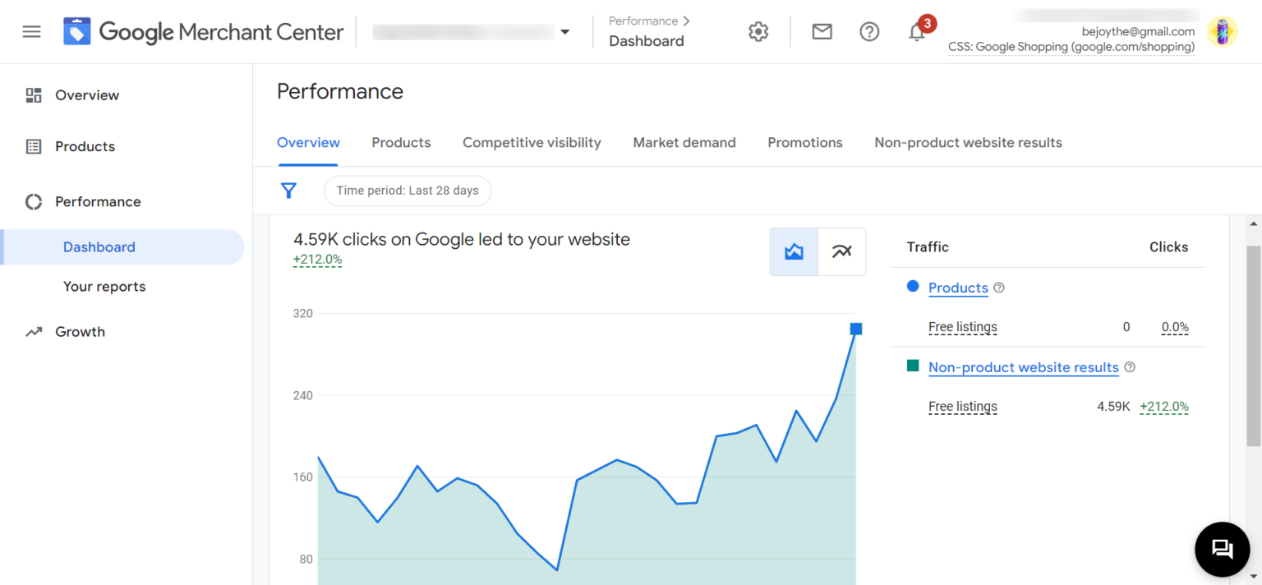
Task: Click Free listings under Non-product website results
Action: [x=963, y=407]
